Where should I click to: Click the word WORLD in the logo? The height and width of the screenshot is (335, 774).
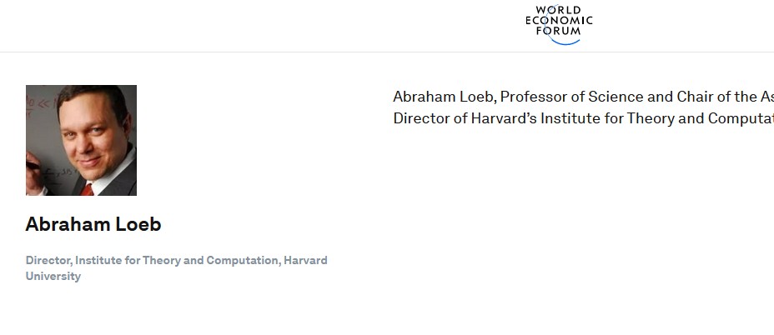(559, 10)
